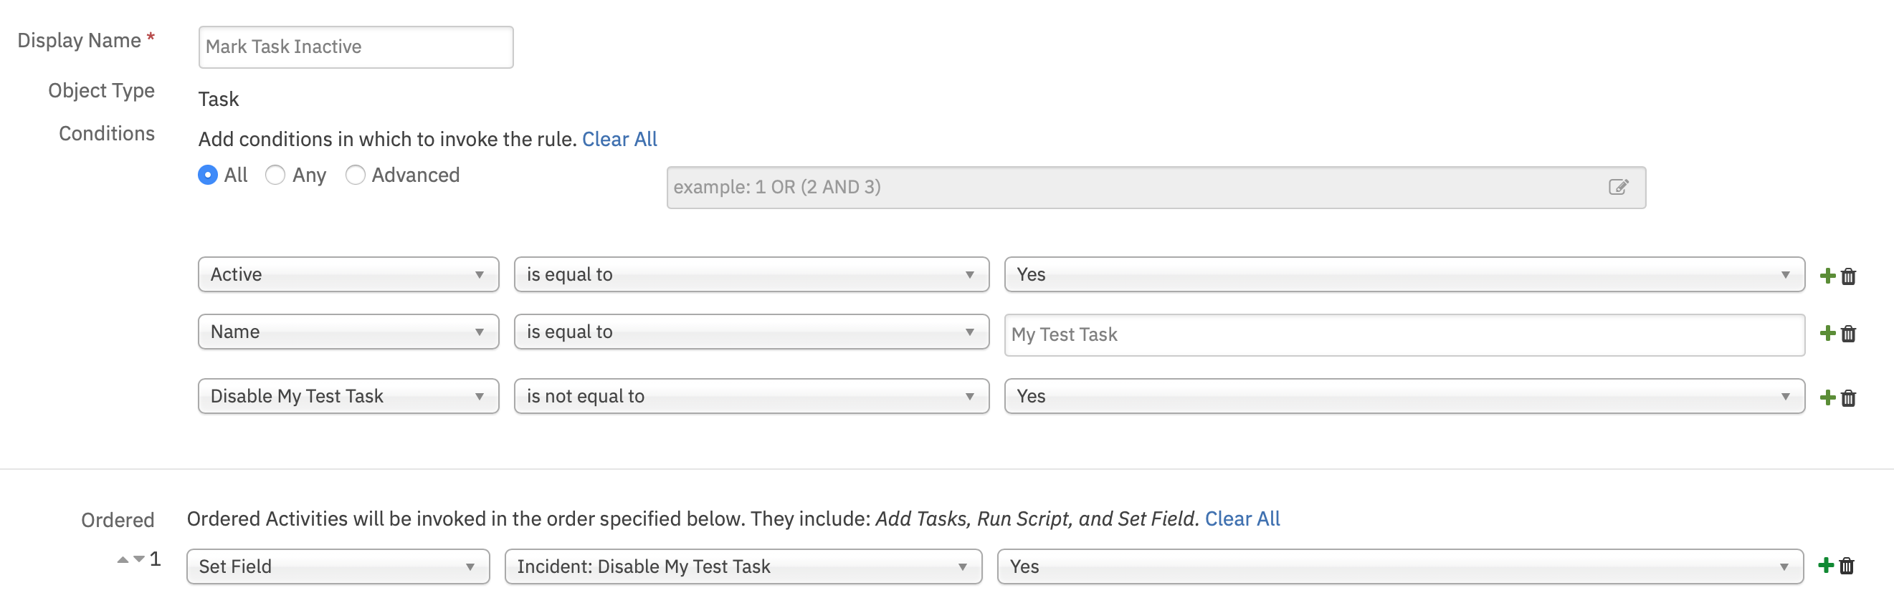
Task: Select the Any conditions radio button
Action: coord(276,175)
